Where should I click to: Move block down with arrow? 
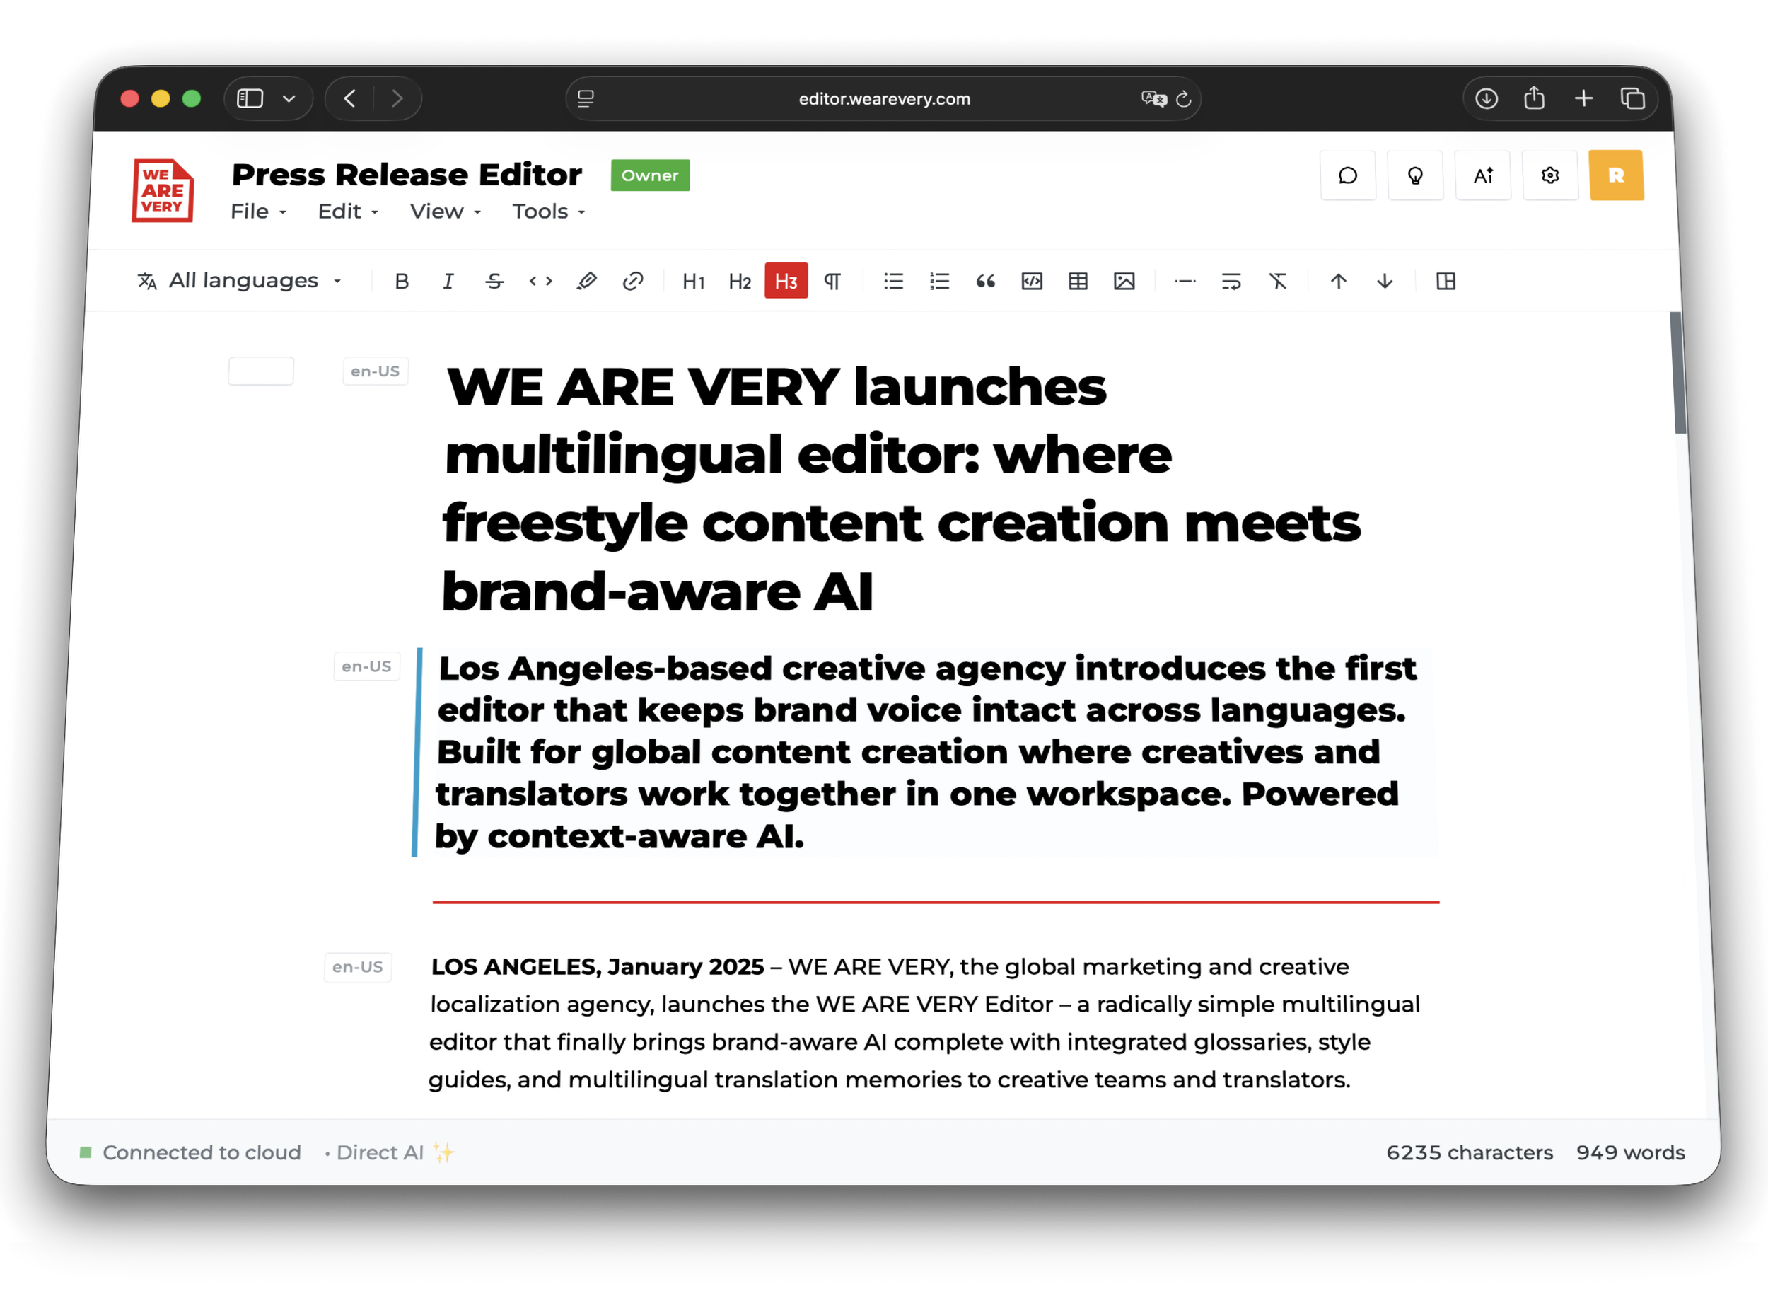point(1385,281)
